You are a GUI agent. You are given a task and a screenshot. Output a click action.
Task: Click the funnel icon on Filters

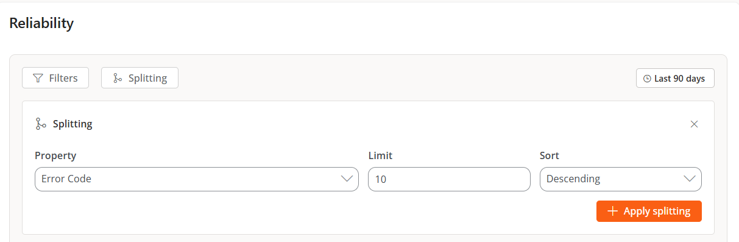[38, 78]
